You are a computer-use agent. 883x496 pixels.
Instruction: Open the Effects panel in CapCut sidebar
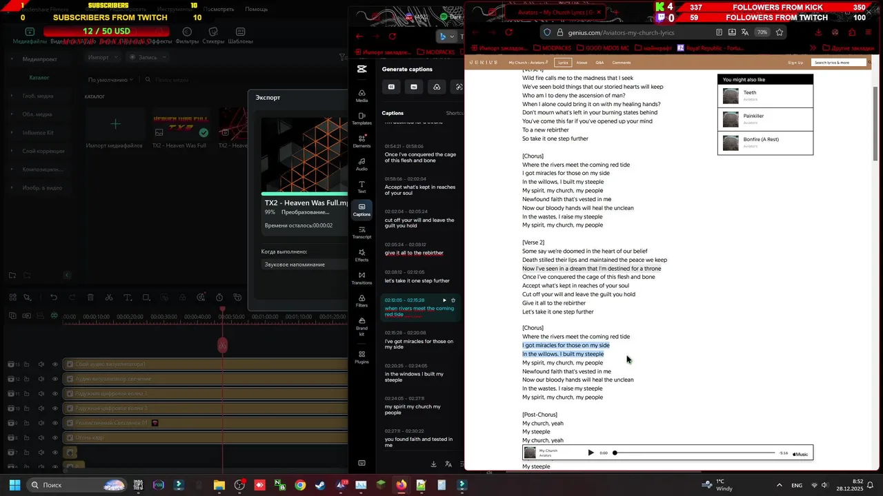(x=361, y=255)
